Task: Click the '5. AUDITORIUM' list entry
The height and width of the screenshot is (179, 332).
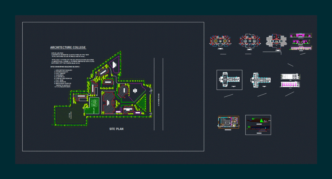Action: [60, 77]
